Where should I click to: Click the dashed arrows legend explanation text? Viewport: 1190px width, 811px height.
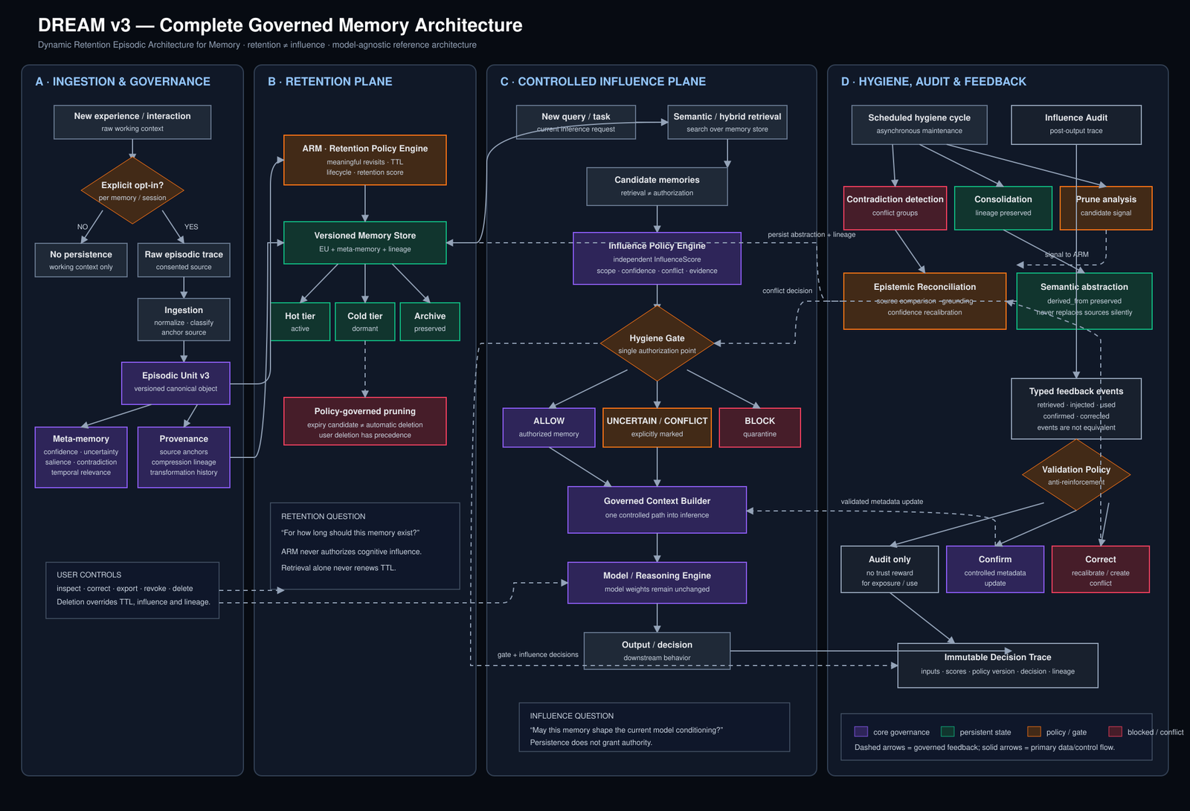click(x=985, y=748)
